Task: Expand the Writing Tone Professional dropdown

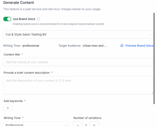Action: point(36,124)
